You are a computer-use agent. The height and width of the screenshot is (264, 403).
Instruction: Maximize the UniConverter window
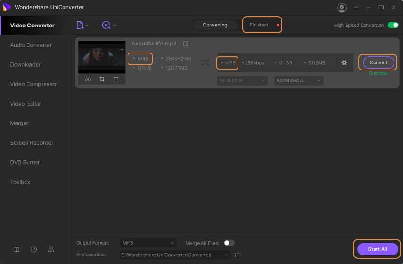pos(381,8)
